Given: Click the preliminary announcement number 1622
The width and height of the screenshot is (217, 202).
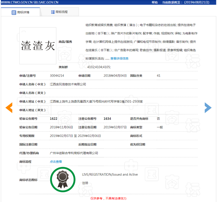Looking at the screenshot, I should (x=53, y=119).
